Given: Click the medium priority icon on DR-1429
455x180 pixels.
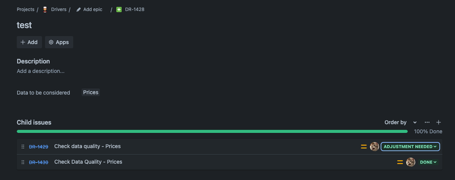Looking at the screenshot, I should 363,146.
